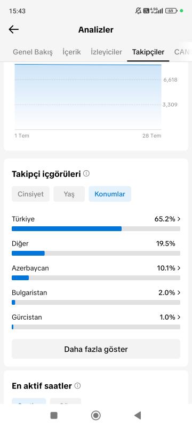Switch to the İzleyiciler tab
Screen dimensions: 192x427
(x=106, y=52)
